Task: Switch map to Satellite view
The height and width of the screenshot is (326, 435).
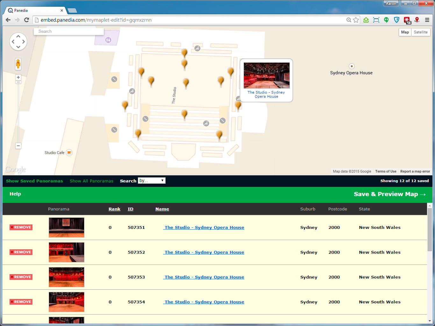Action: 421,32
